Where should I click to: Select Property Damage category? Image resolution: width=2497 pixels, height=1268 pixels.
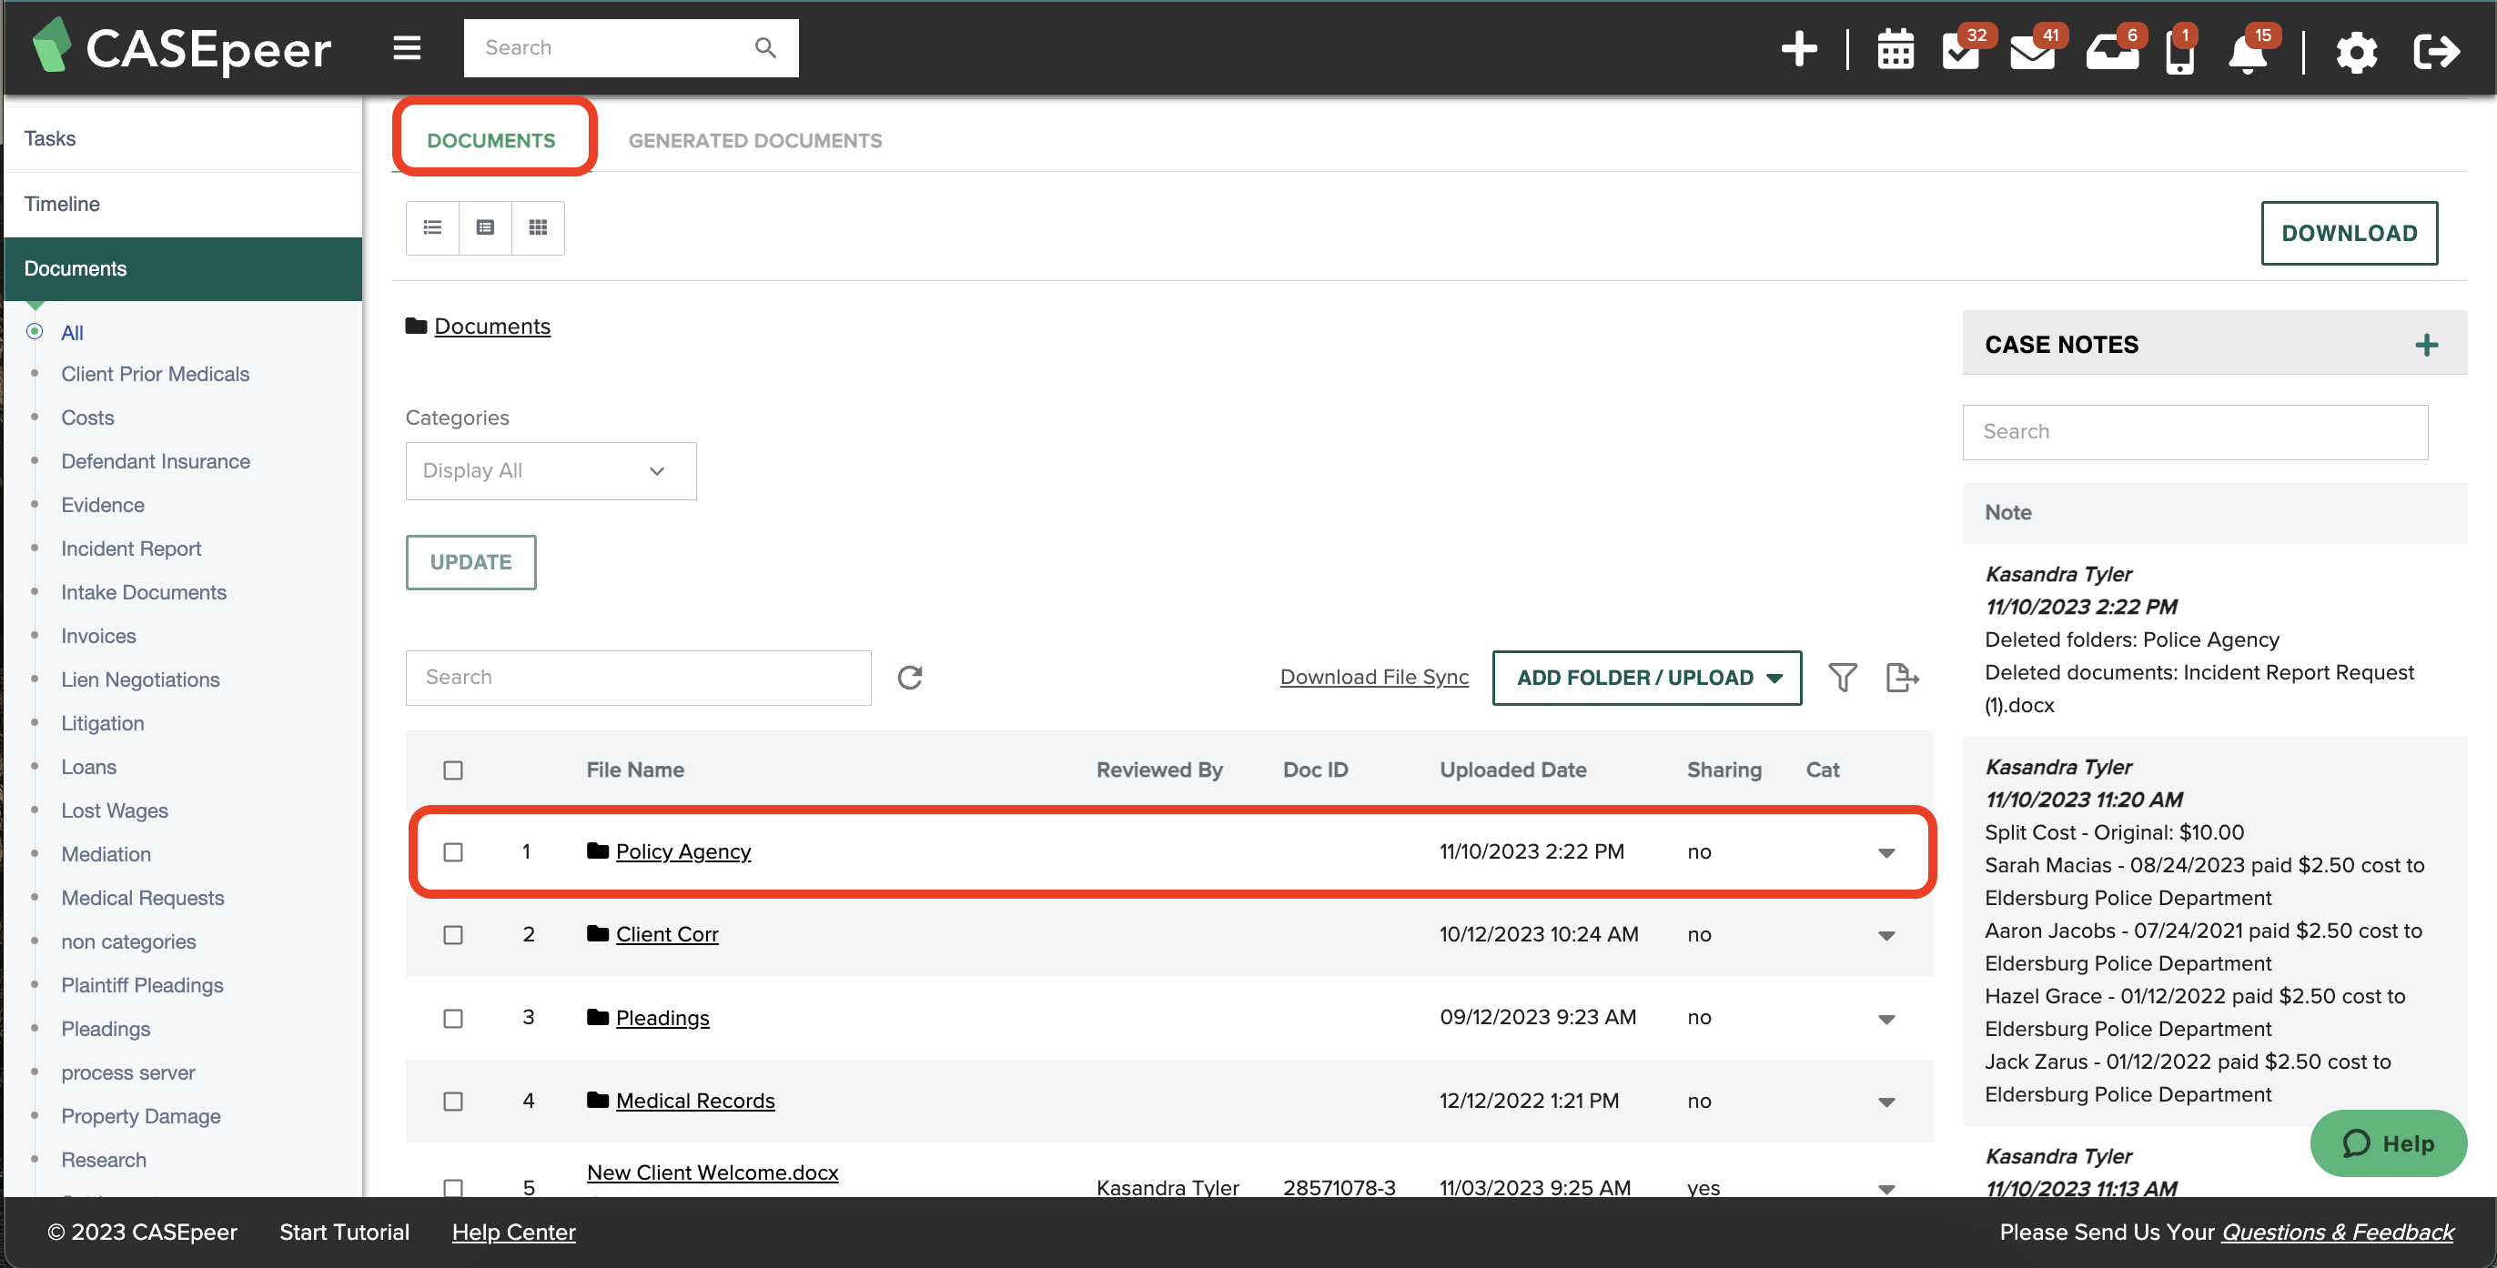tap(140, 1116)
